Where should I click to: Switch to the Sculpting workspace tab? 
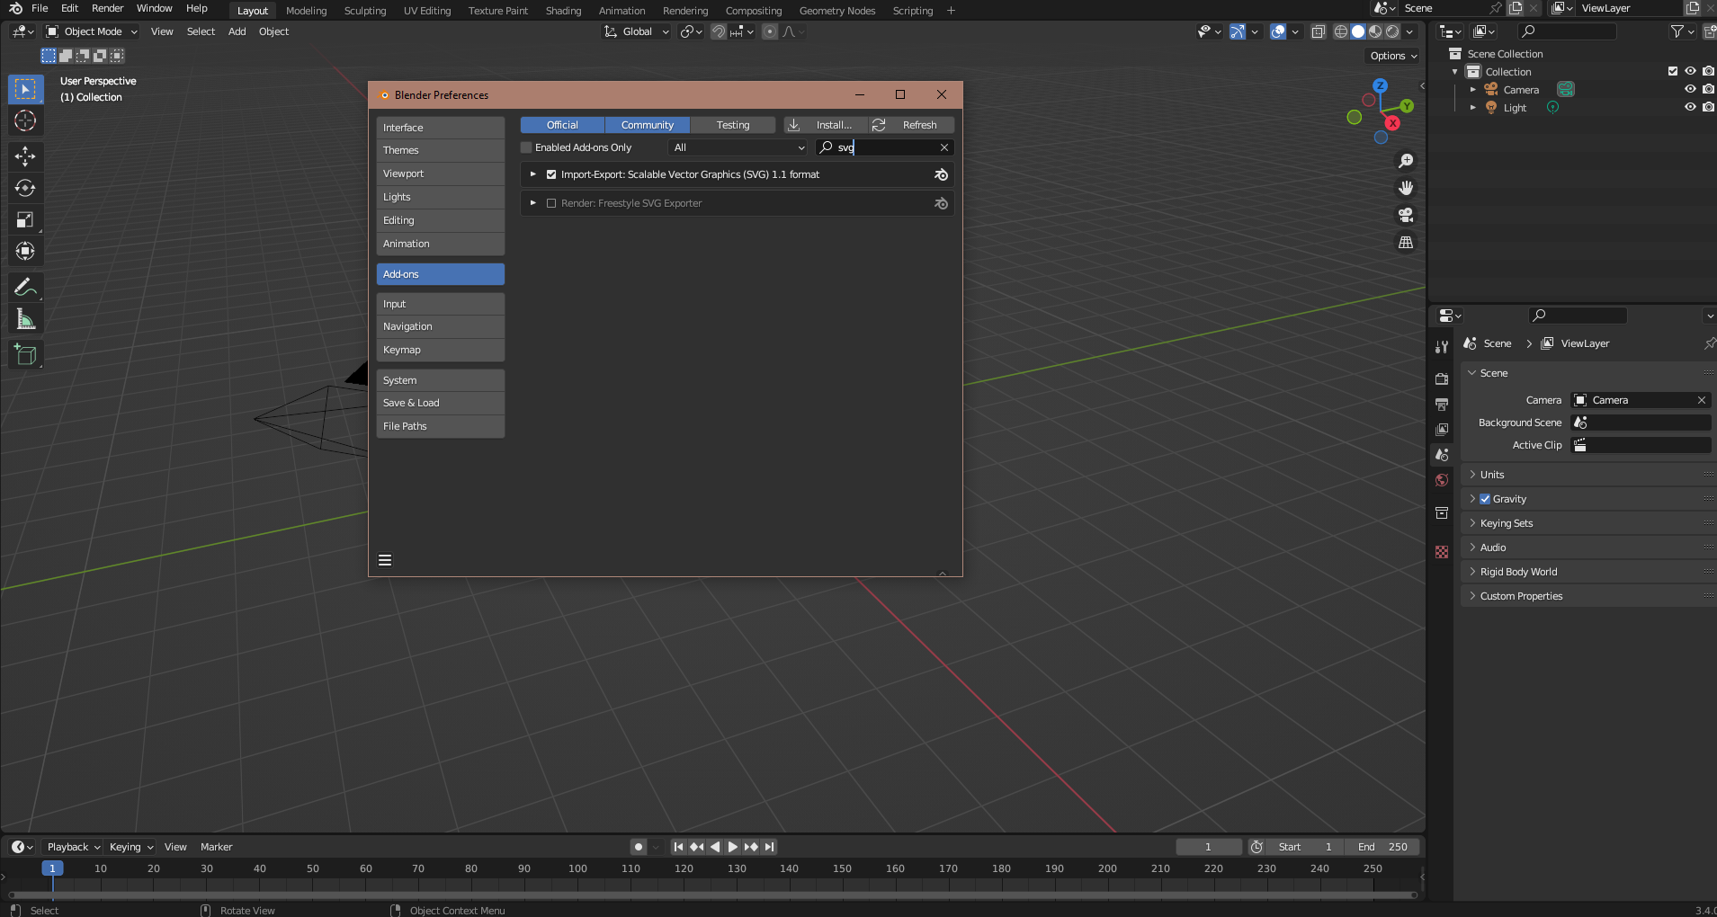point(365,11)
